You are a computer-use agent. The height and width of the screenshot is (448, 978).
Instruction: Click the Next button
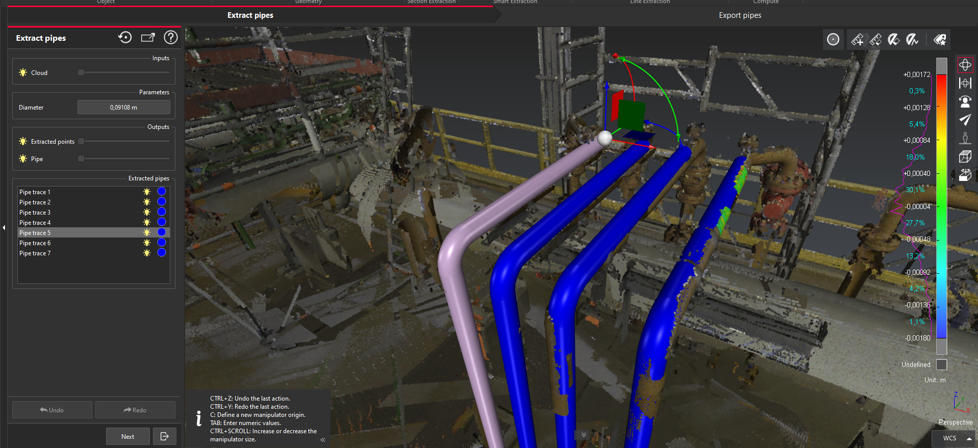(127, 436)
